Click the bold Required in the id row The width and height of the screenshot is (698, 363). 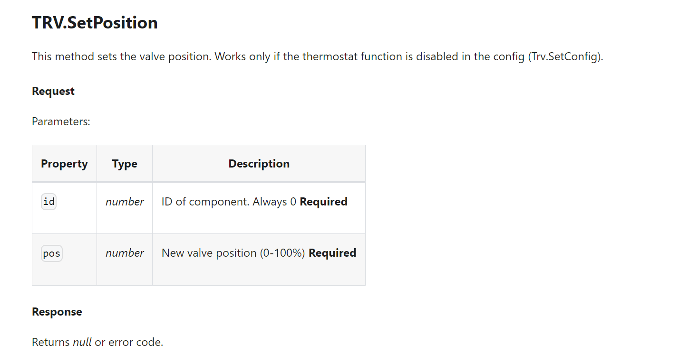pos(323,202)
